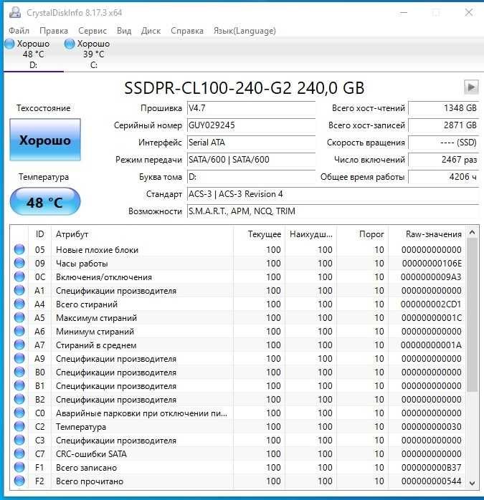Click status icon of row F2 Всего прочитано

[x=19, y=481]
